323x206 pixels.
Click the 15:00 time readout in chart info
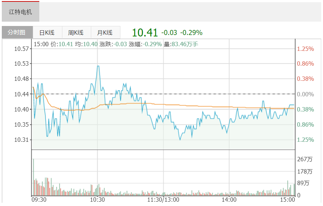[41, 44]
